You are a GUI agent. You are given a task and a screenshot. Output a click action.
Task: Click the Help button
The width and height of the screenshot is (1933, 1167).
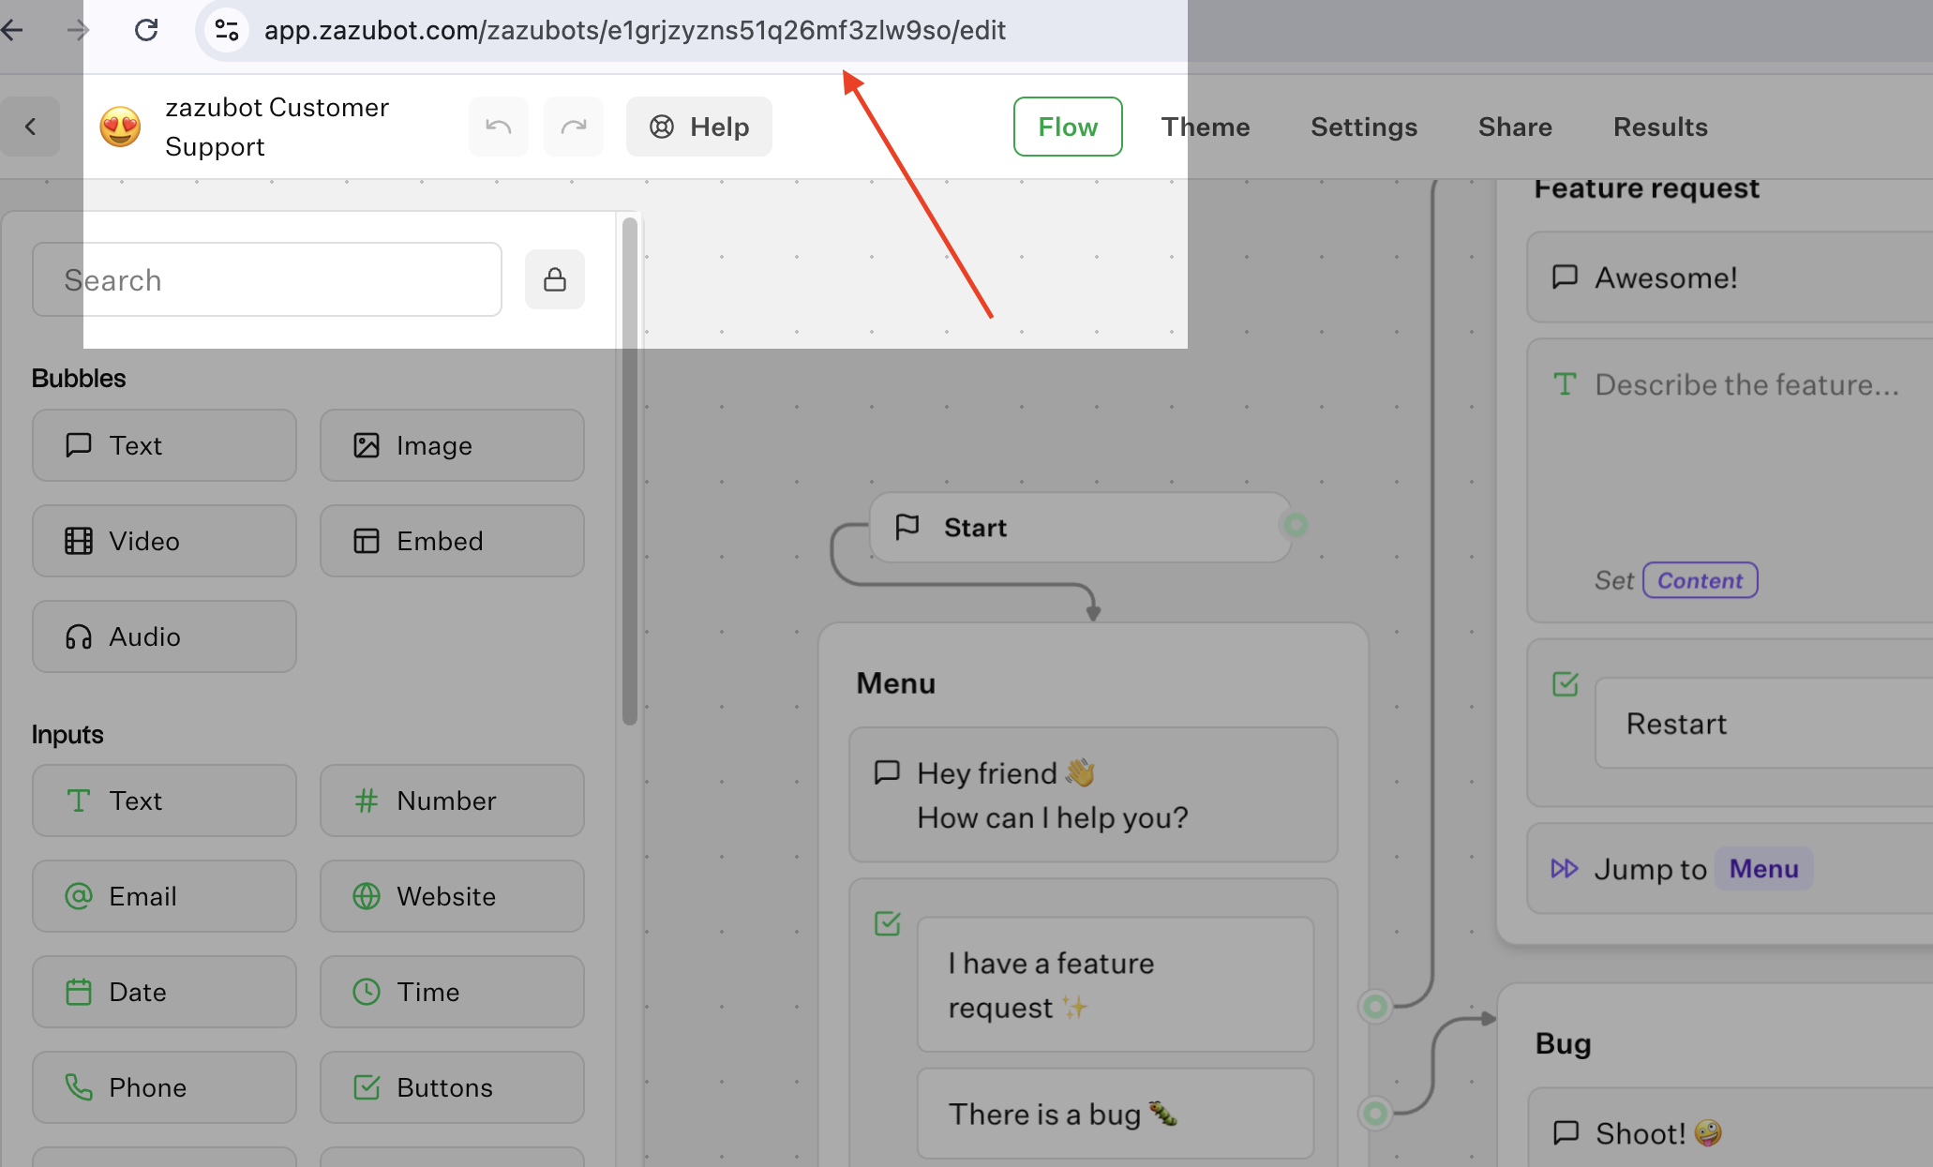[699, 127]
